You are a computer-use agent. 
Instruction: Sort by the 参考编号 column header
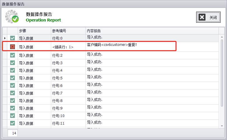click(x=68, y=31)
